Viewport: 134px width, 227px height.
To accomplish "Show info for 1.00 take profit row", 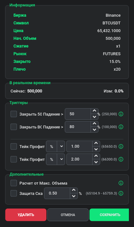I will coord(121,146).
